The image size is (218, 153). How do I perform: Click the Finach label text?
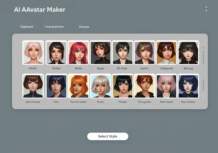pyautogui.click(x=122, y=102)
